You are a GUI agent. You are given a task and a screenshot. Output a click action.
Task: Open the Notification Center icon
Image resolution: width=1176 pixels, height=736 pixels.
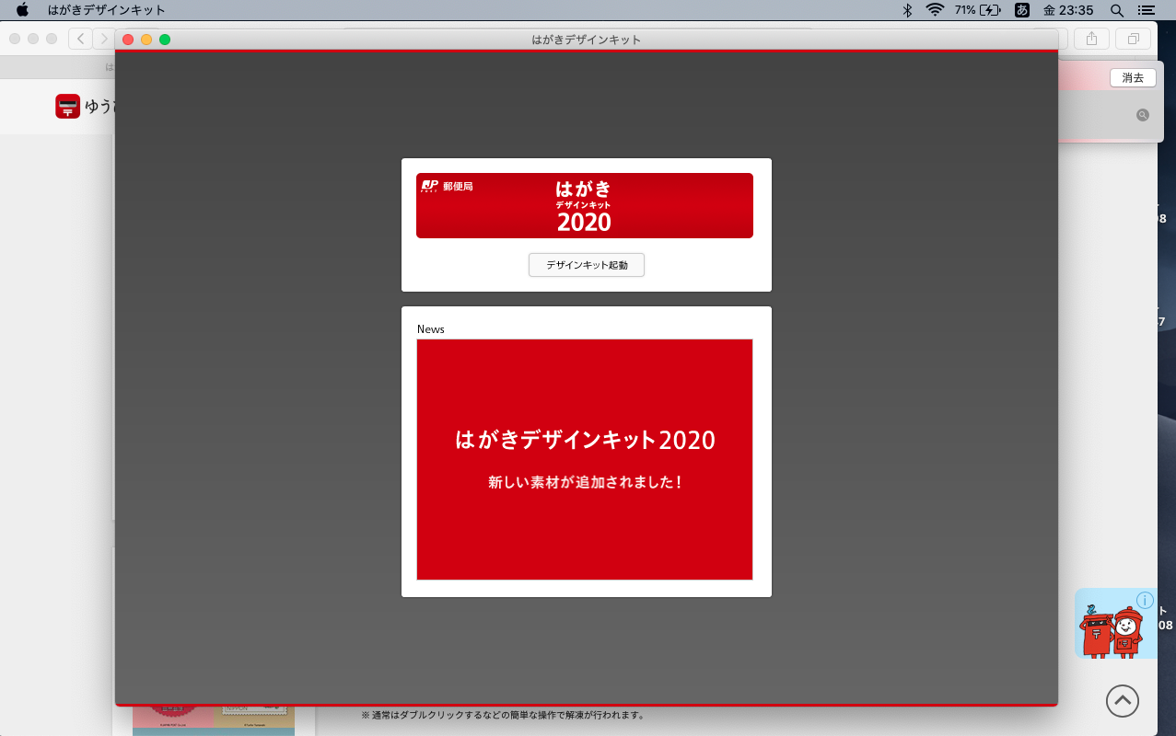(1146, 10)
